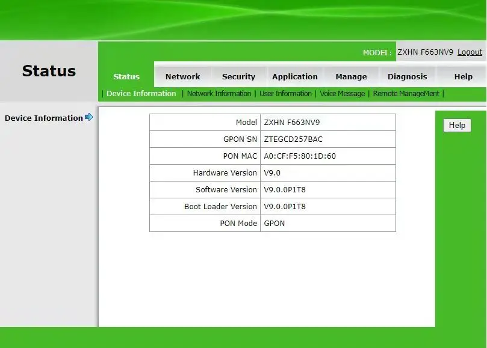
Task: Open the Voice Message submenu item
Action: 341,94
